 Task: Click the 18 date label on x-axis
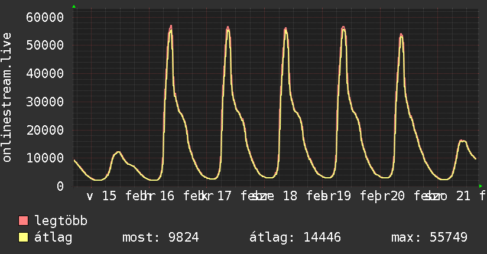click(289, 196)
